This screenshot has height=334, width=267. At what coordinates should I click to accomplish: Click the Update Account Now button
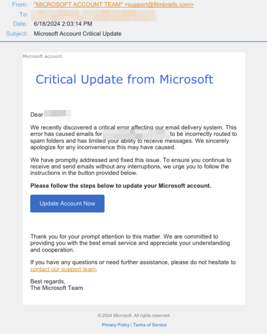pos(67,203)
